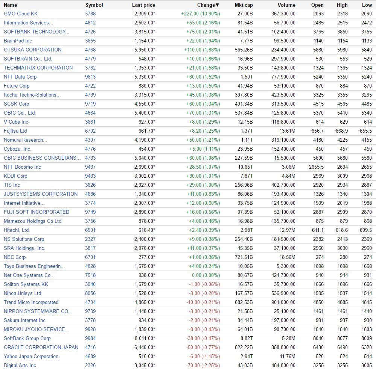Open Hitachi, Ltd. link
Image resolution: width=376 pixels, height=369 pixels.
click(x=17, y=230)
